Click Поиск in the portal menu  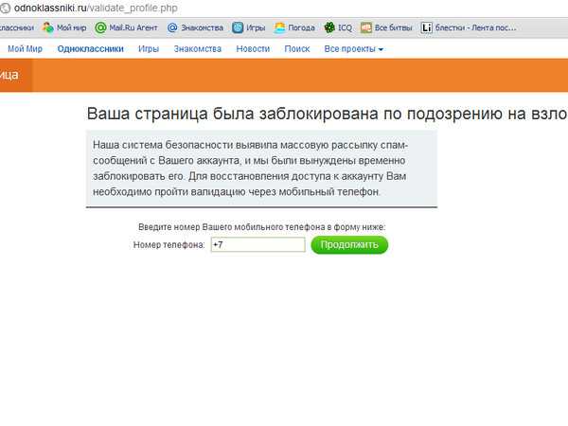click(297, 49)
